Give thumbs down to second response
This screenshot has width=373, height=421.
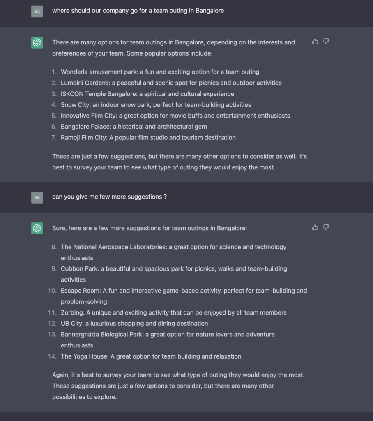326,227
